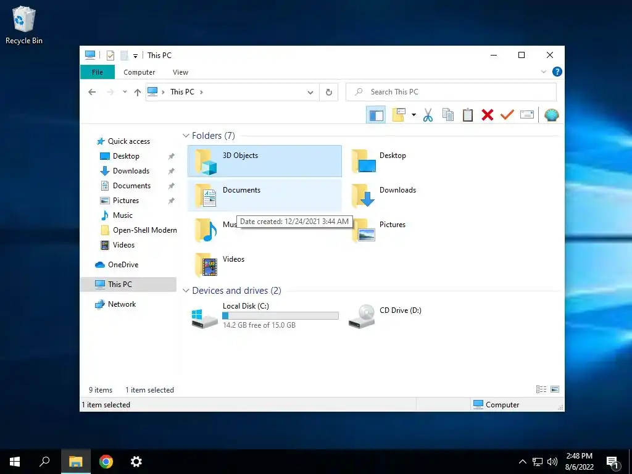
Task: Switch to large icons view in status bar
Action: pos(555,389)
